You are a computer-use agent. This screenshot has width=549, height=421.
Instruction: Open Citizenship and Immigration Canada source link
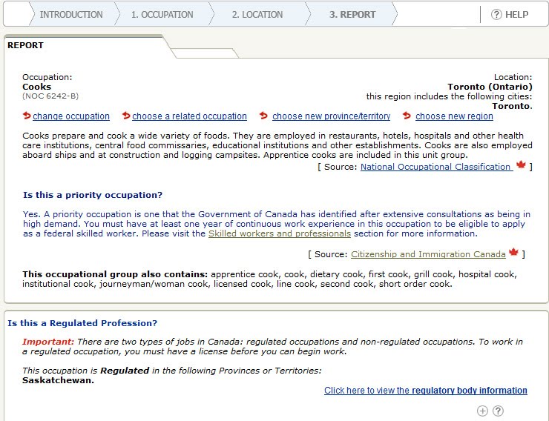point(428,254)
